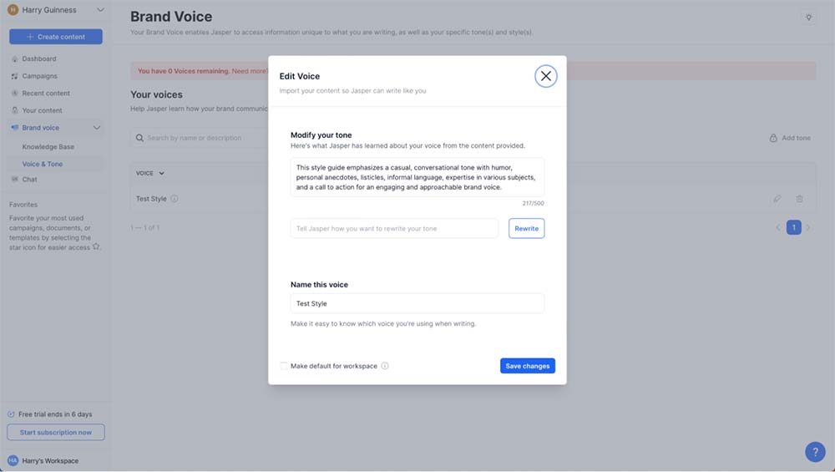Collapse the Brand voice chevron
The image size is (835, 472).
tap(97, 128)
